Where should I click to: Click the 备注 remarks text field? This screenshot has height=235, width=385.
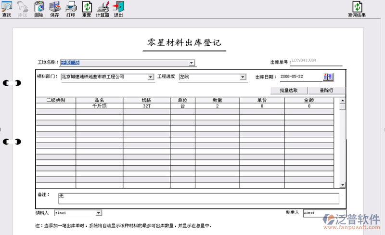coord(198,198)
